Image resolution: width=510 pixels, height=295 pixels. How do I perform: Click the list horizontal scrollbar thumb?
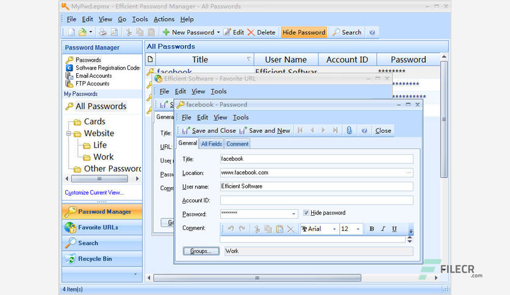[x=257, y=278]
